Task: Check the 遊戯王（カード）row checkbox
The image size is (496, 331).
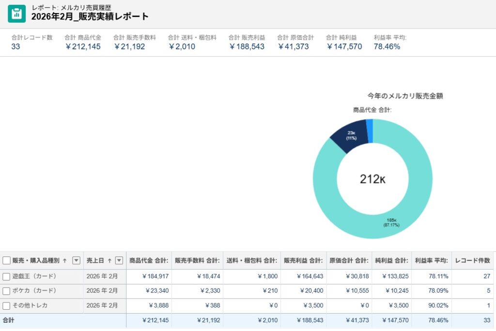Action: (x=6, y=277)
